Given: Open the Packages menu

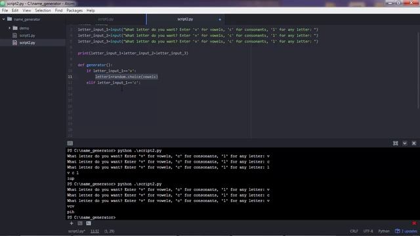Looking at the screenshot, I should 74,10.
